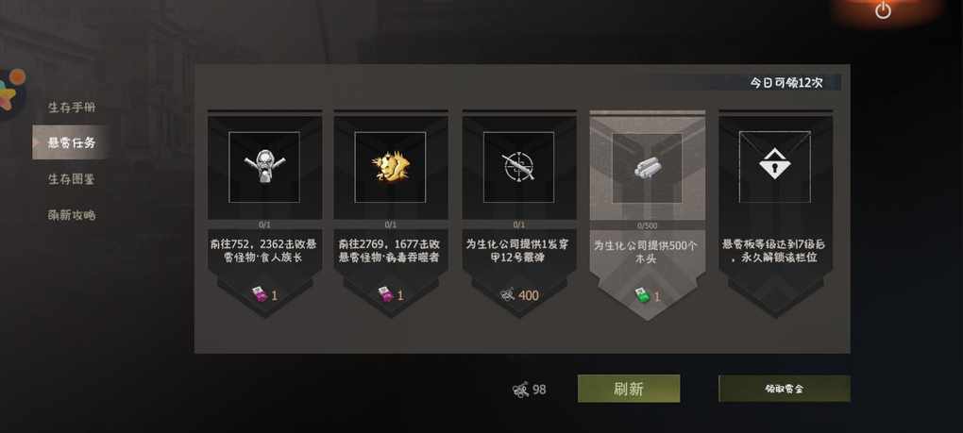Click the green ticket reward under wood bounty
963x433 pixels.
pos(641,296)
